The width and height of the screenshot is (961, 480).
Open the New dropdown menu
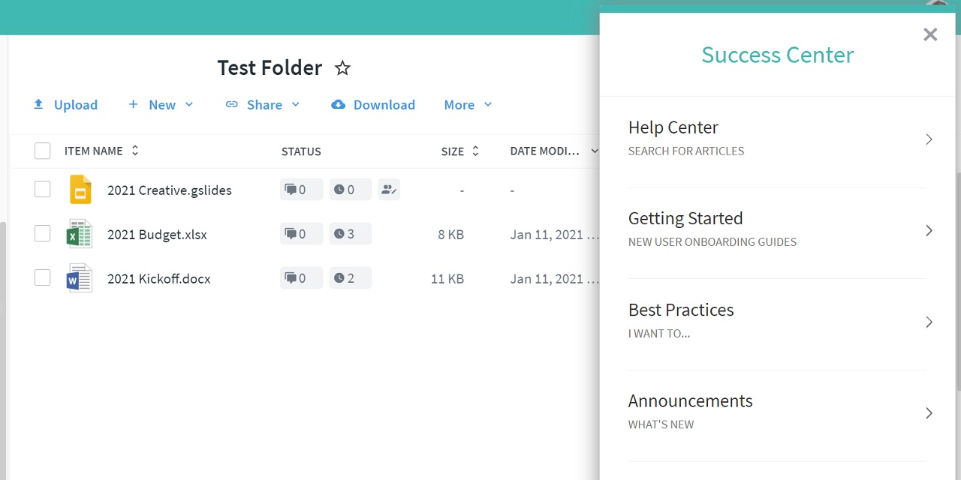tap(161, 105)
